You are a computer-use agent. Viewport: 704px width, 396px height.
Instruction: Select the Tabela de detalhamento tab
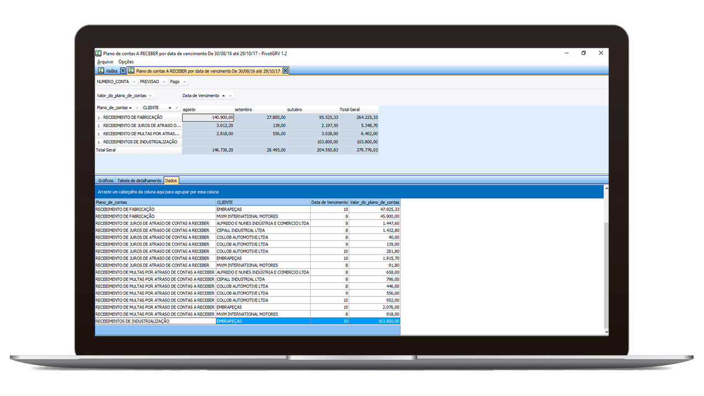pyautogui.click(x=140, y=180)
